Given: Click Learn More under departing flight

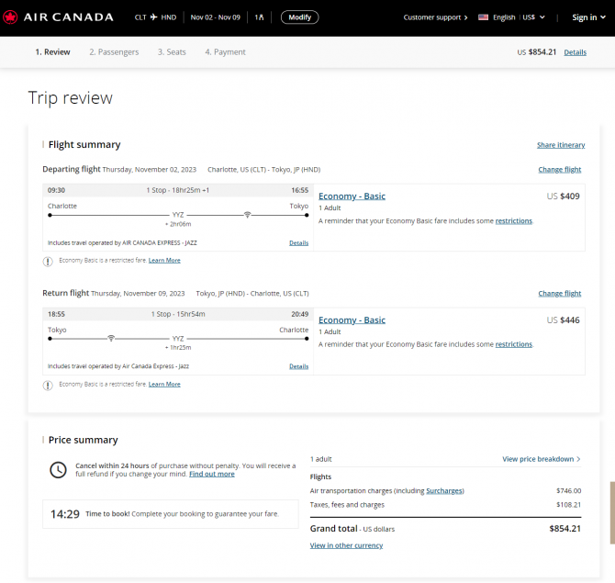Looking at the screenshot, I should click(164, 260).
